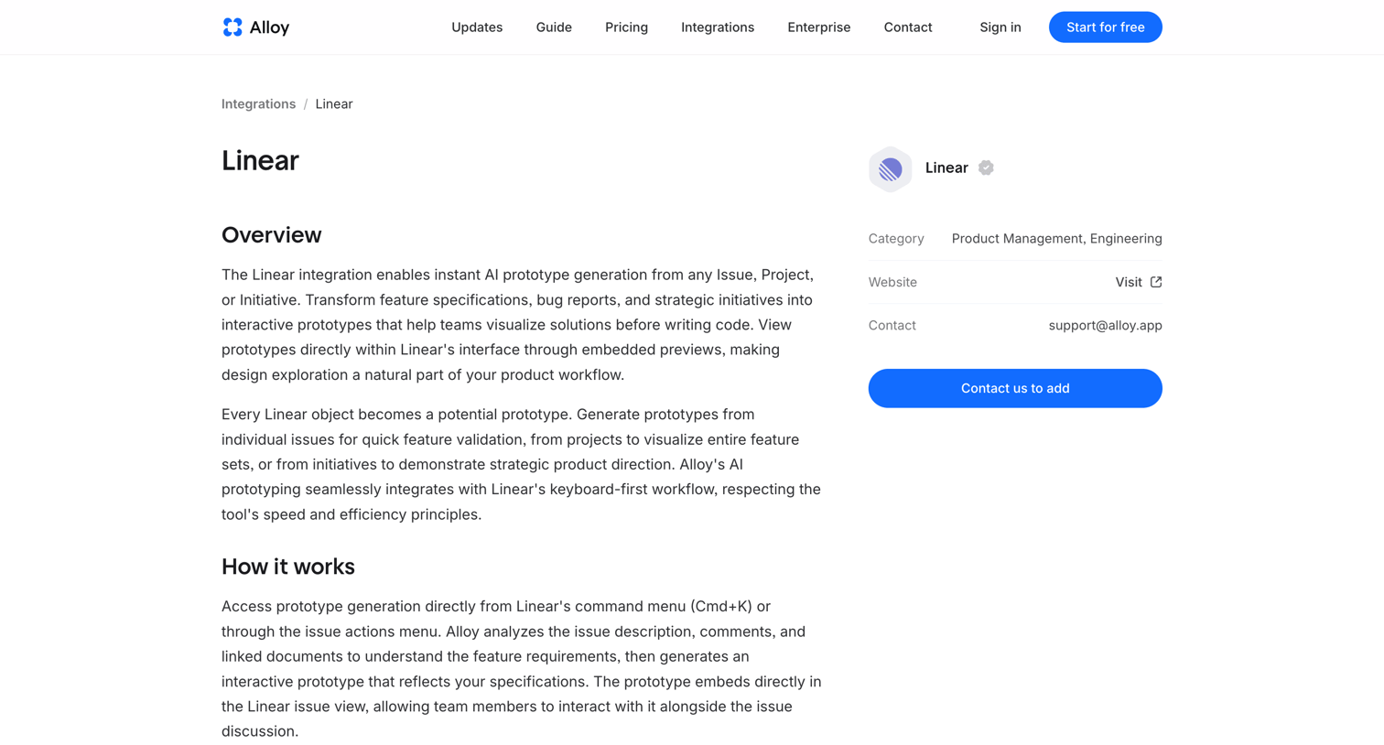Click the Alloy logo icon
Image resolution: width=1384 pixels, height=745 pixels.
(232, 27)
